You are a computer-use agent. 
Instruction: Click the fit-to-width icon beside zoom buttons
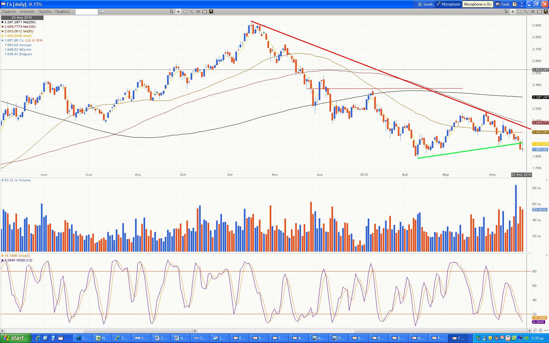pyautogui.click(x=546, y=331)
